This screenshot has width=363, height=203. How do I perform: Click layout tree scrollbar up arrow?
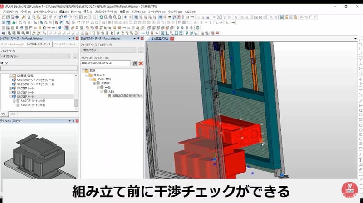(x=76, y=76)
